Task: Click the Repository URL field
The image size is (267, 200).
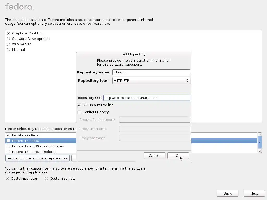Action: [147, 98]
